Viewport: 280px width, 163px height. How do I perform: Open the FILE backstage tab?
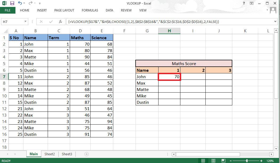click(x=7, y=10)
